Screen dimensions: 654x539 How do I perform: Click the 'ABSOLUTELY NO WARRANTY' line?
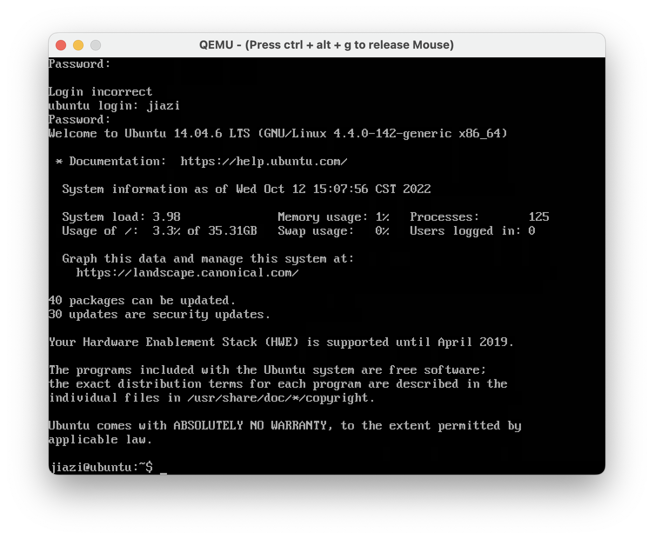click(285, 426)
